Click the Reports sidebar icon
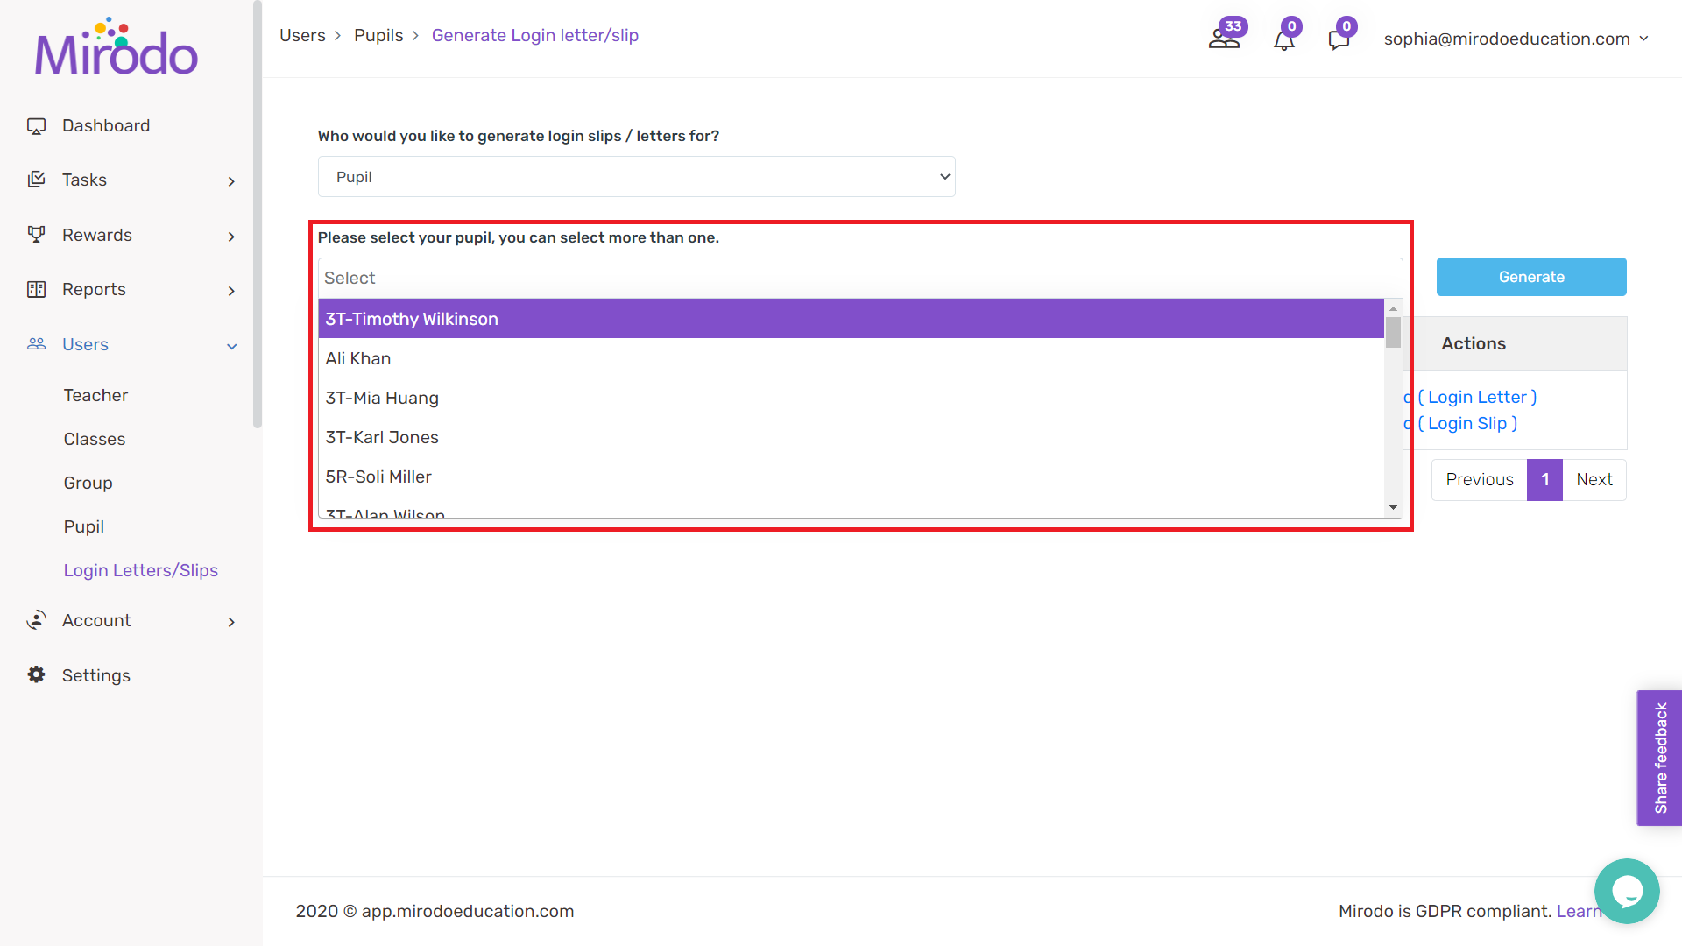The image size is (1682, 946). tap(36, 289)
